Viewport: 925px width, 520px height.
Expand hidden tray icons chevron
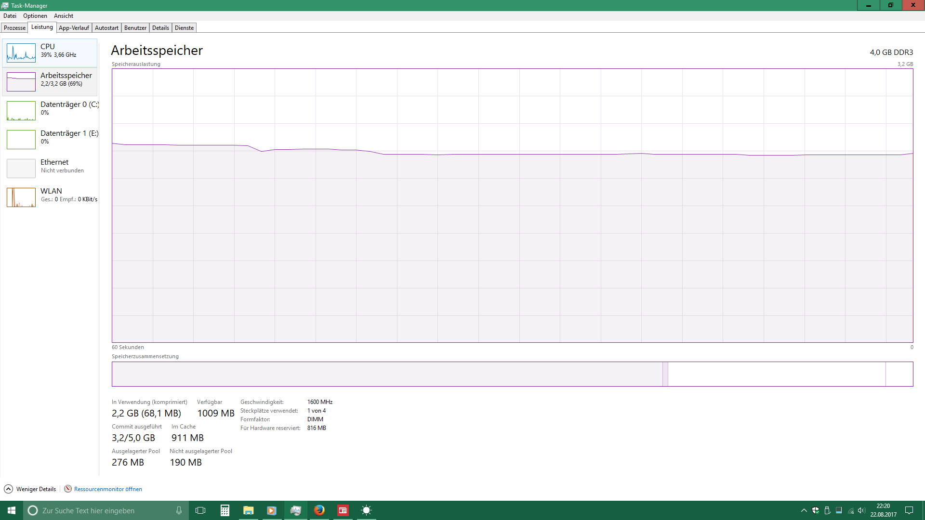(804, 510)
